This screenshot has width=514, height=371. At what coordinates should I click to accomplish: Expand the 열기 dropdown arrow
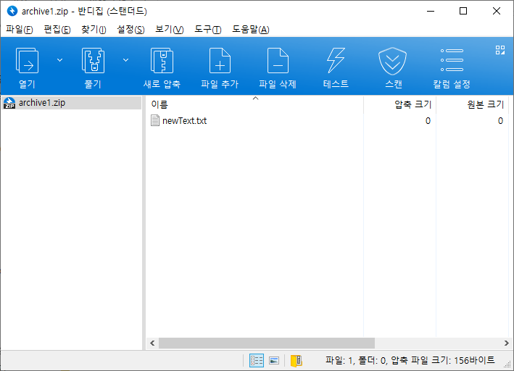[59, 60]
